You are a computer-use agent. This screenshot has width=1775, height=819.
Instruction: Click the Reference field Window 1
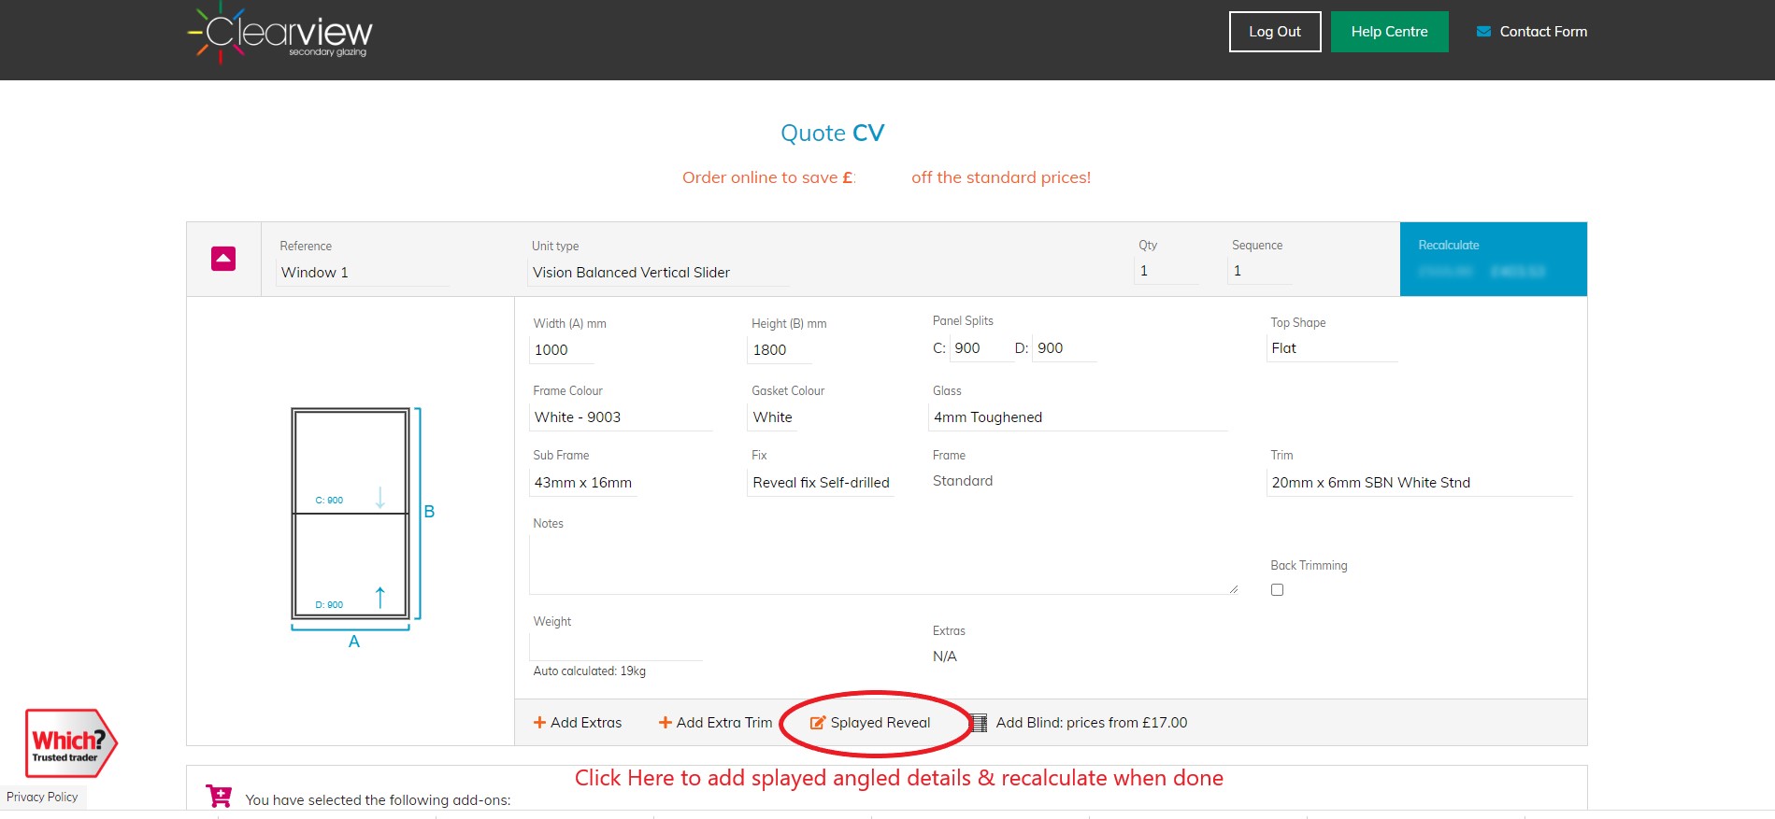[363, 273]
